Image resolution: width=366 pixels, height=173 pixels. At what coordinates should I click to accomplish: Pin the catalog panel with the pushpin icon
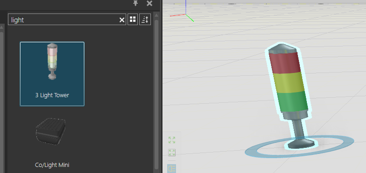coord(136,3)
